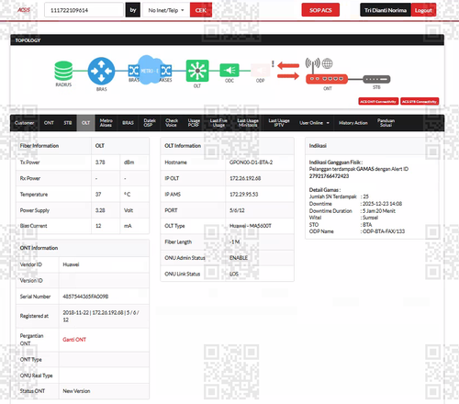
Task: Click the AKSES switch icon beside cloud
Action: (166, 71)
